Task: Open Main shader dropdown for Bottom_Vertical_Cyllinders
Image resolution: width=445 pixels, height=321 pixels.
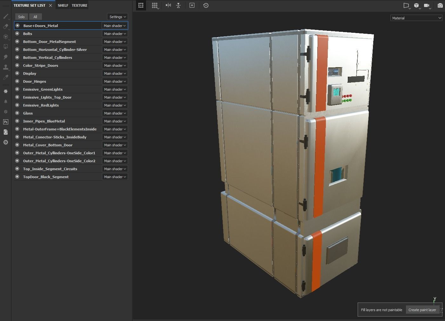Action: pyautogui.click(x=115, y=58)
